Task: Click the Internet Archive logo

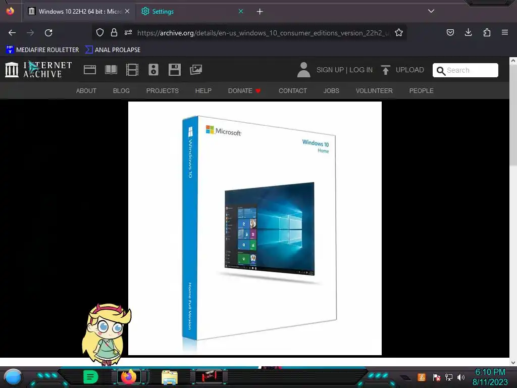Action: [x=38, y=70]
